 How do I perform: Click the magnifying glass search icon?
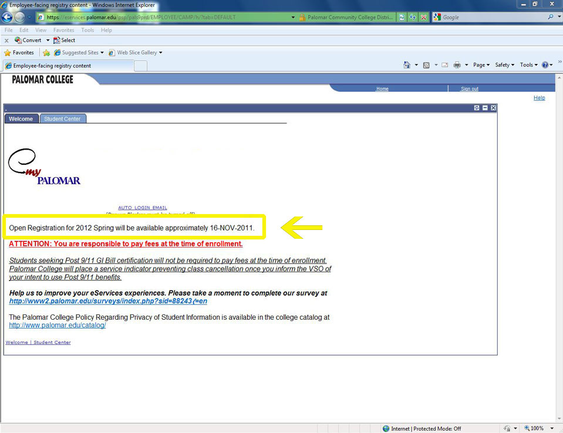pos(551,17)
